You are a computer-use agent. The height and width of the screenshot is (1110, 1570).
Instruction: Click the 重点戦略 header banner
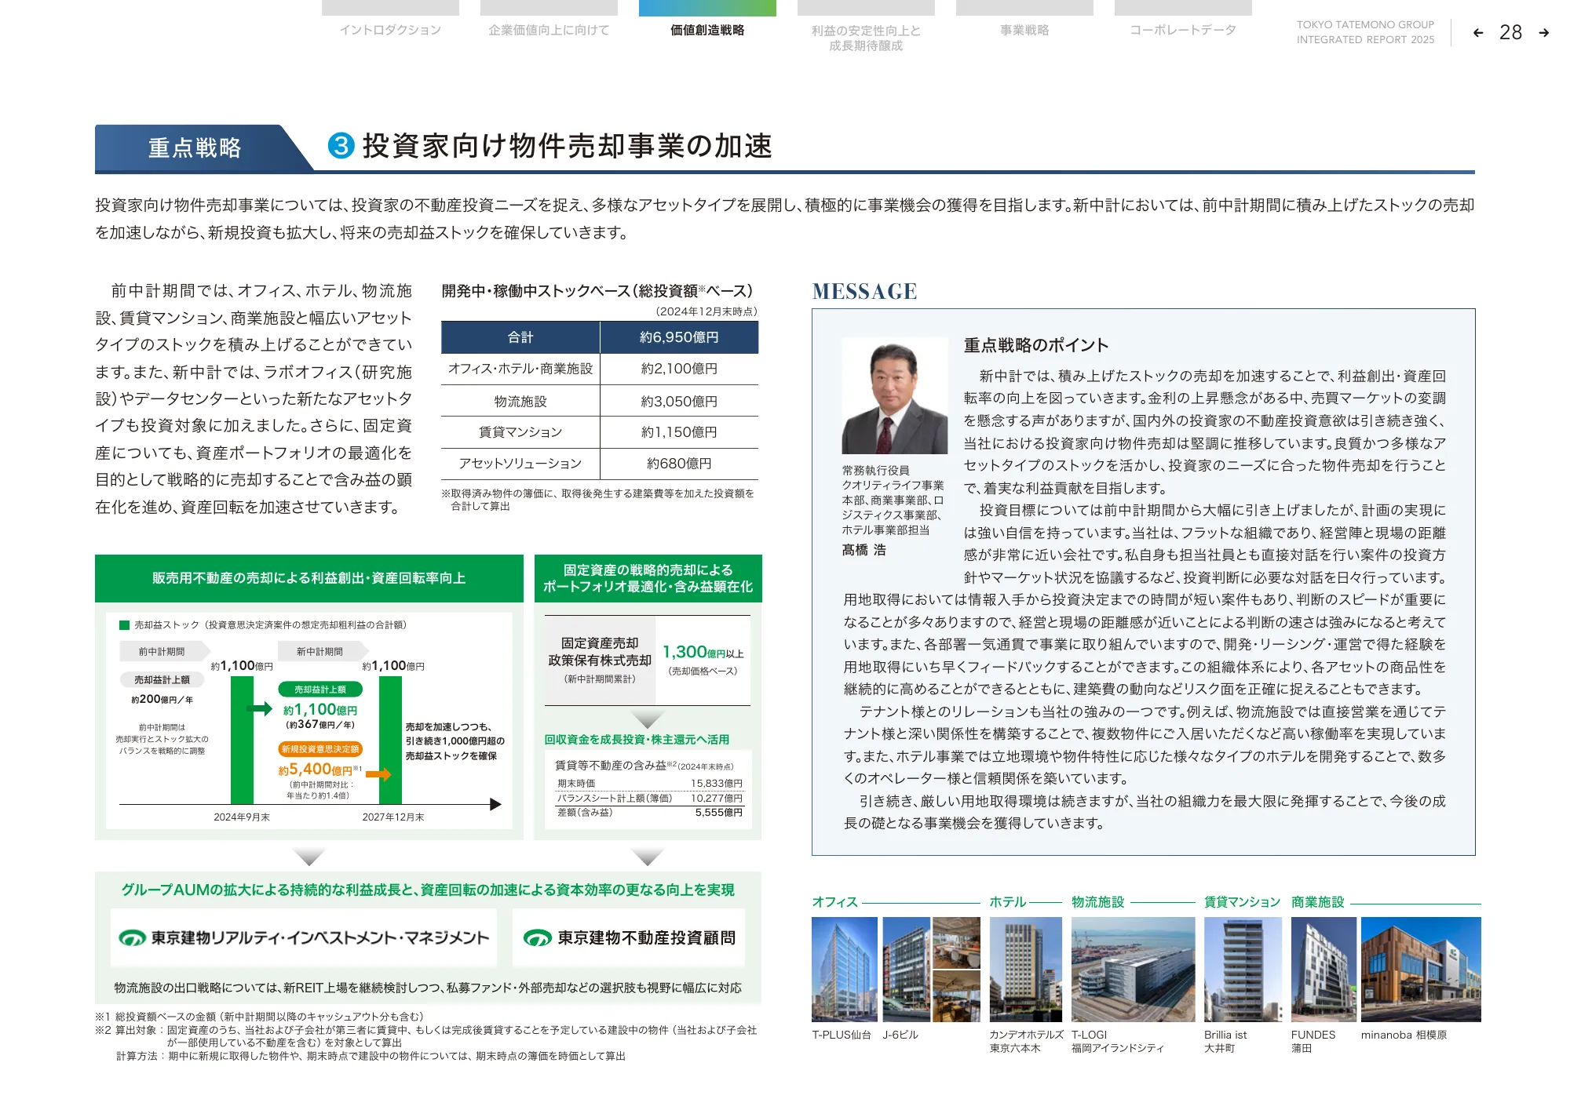coord(195,147)
